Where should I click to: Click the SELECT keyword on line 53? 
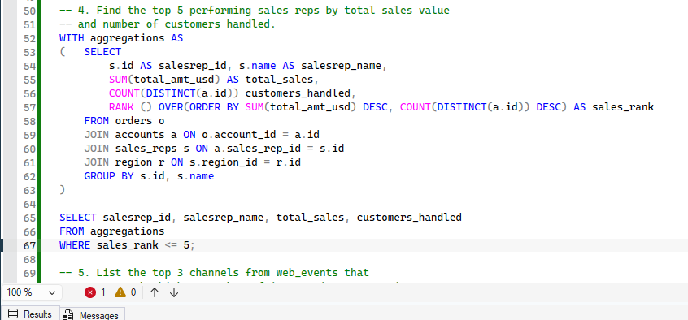pos(102,52)
